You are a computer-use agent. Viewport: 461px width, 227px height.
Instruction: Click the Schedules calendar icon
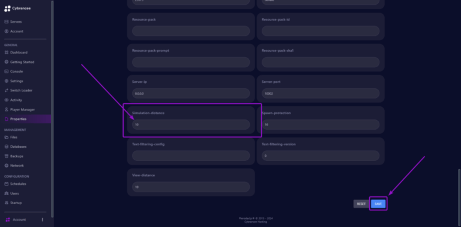(7, 184)
